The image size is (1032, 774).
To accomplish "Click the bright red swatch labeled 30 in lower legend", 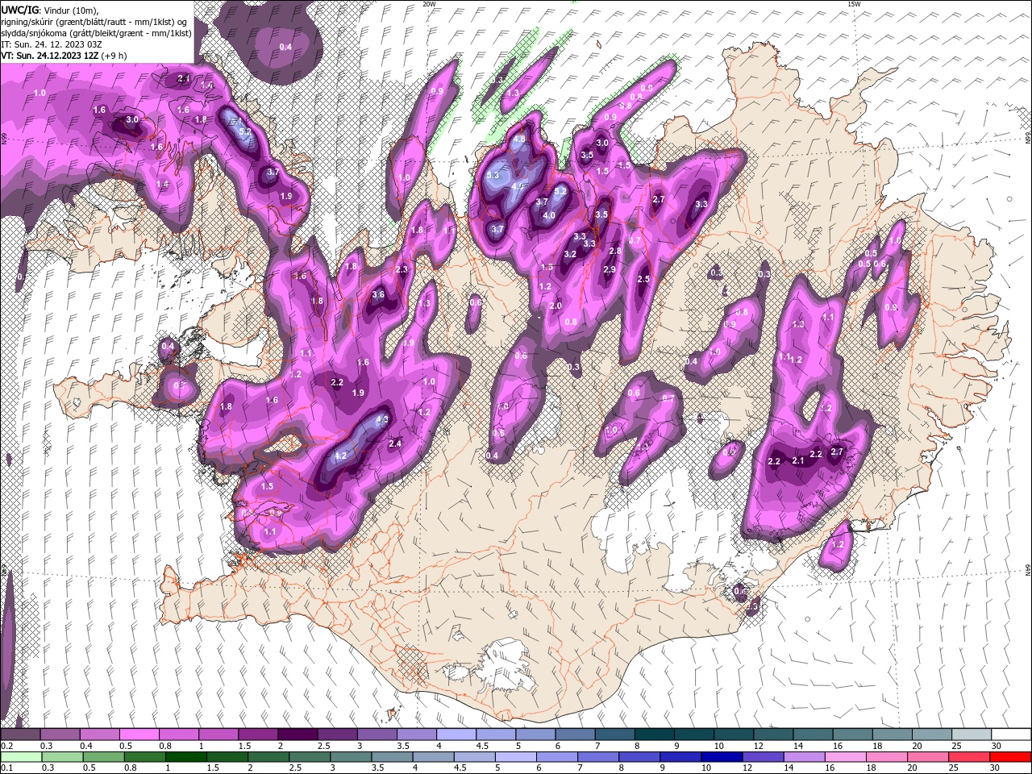I will pyautogui.click(x=1009, y=757).
